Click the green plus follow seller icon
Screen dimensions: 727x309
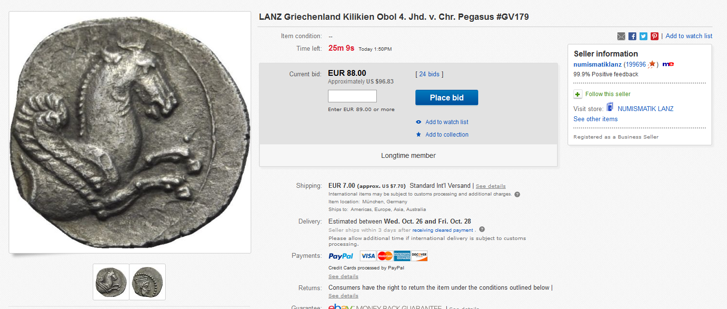click(578, 94)
